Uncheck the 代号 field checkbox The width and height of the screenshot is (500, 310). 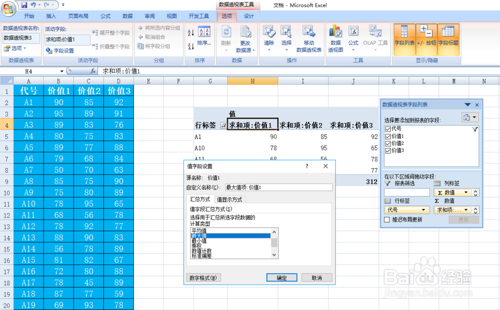[388, 129]
